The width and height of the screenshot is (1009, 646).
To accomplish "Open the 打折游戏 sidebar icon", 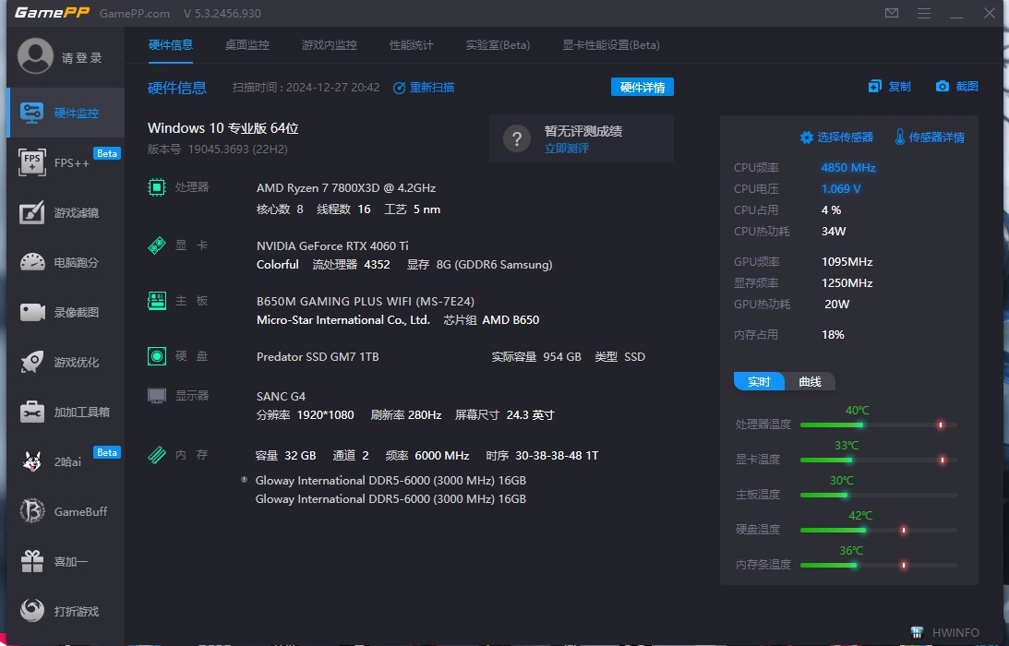I will 32,611.
